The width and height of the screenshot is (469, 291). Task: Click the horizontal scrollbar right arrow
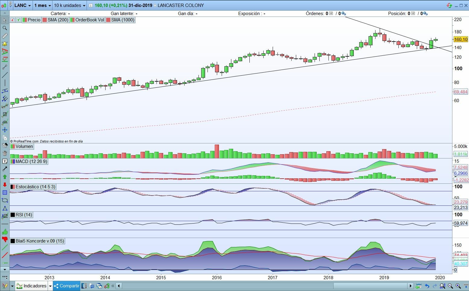[410, 286]
